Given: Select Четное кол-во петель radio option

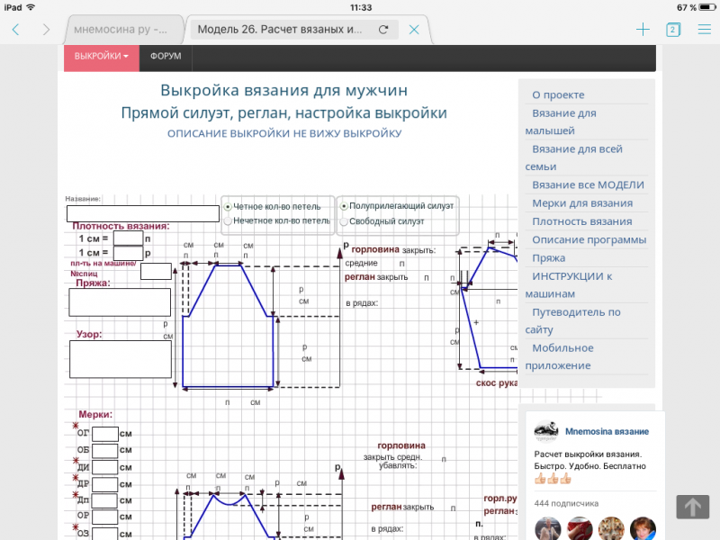Looking at the screenshot, I should click(x=228, y=206).
